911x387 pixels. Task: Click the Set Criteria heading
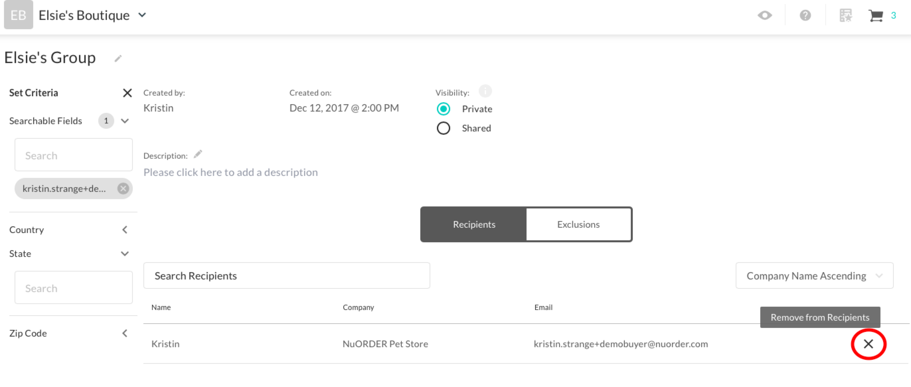tap(34, 93)
